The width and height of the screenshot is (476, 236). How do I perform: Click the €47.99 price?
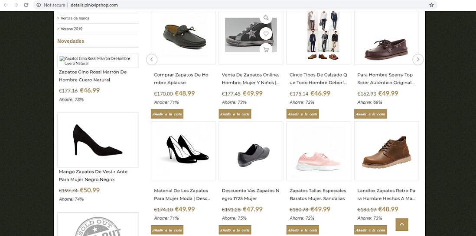253,209
